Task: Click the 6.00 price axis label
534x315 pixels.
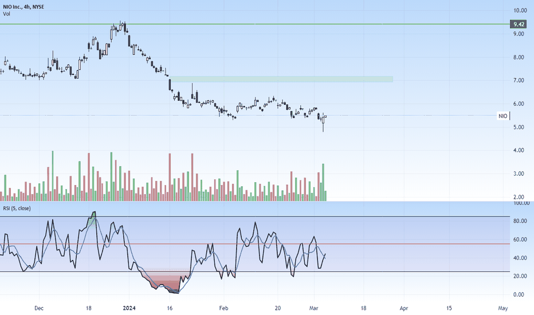Action: click(519, 104)
